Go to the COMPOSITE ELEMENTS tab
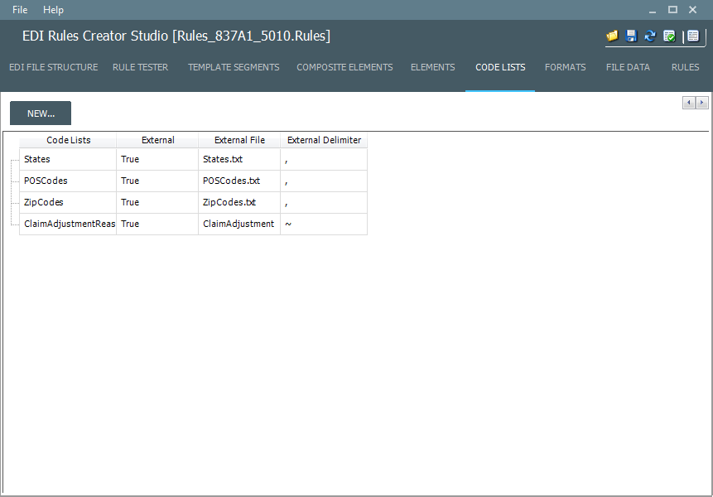 [344, 67]
